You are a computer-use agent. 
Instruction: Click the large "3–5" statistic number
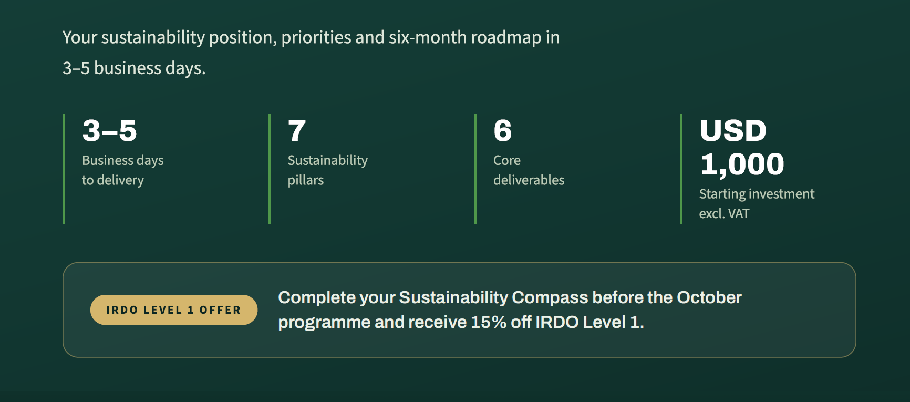109,130
